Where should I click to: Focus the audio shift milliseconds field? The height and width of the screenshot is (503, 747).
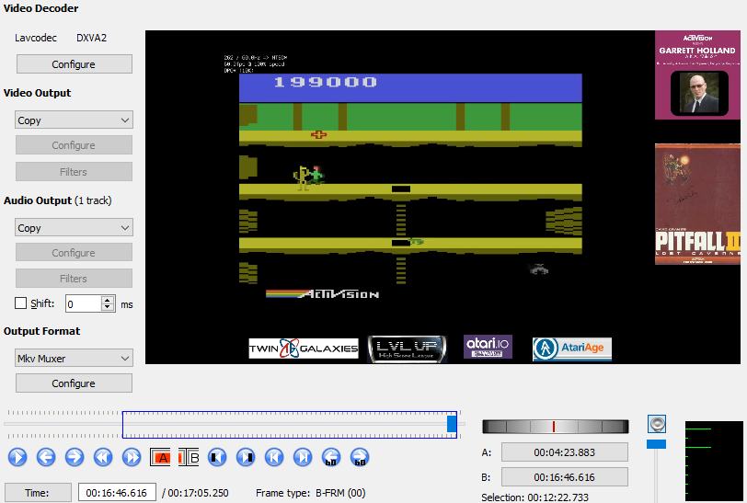[x=84, y=303]
